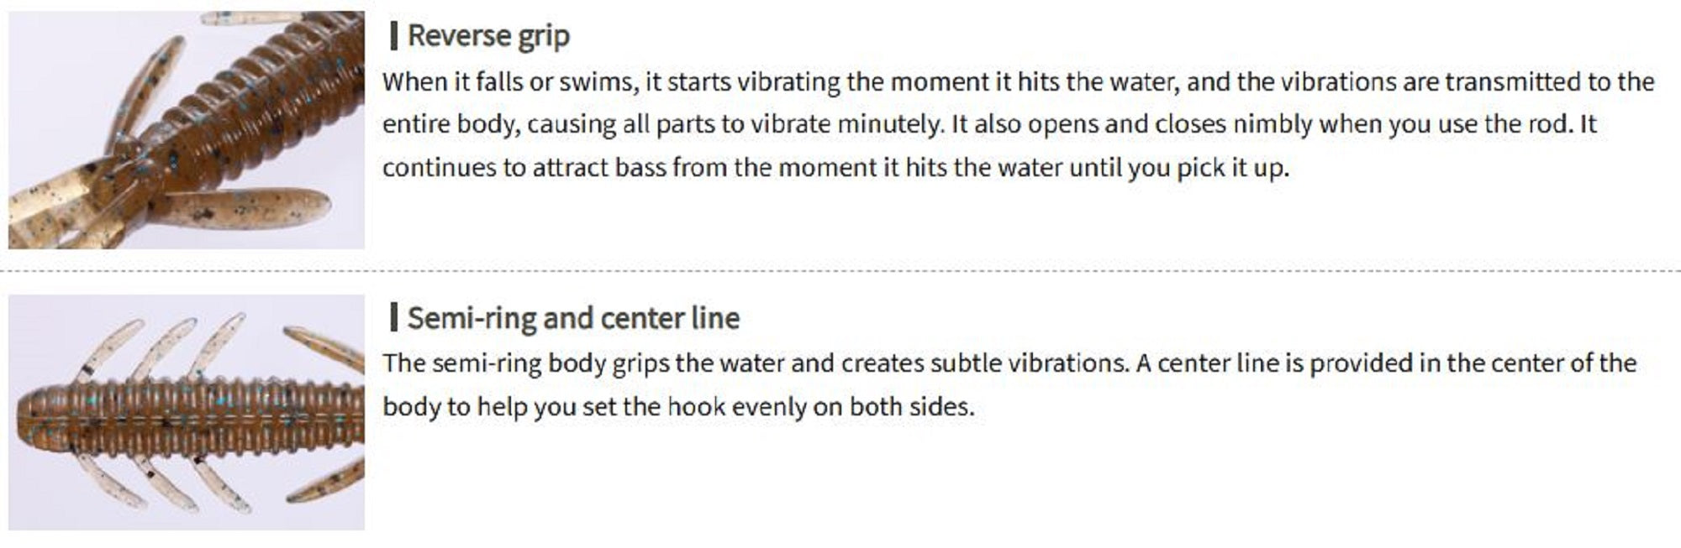The width and height of the screenshot is (1681, 548).
Task: Click the "Reverse grip" heading
Action: (x=488, y=36)
